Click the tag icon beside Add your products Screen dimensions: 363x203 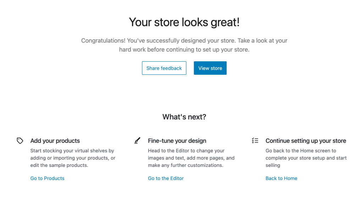(20, 141)
